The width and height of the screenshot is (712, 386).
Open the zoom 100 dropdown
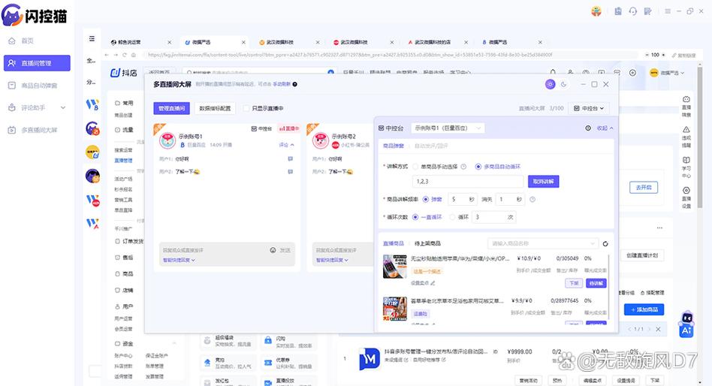655,55
